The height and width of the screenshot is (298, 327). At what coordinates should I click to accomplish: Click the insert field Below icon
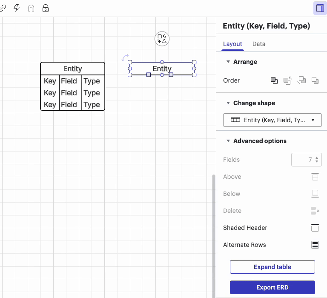point(315,194)
